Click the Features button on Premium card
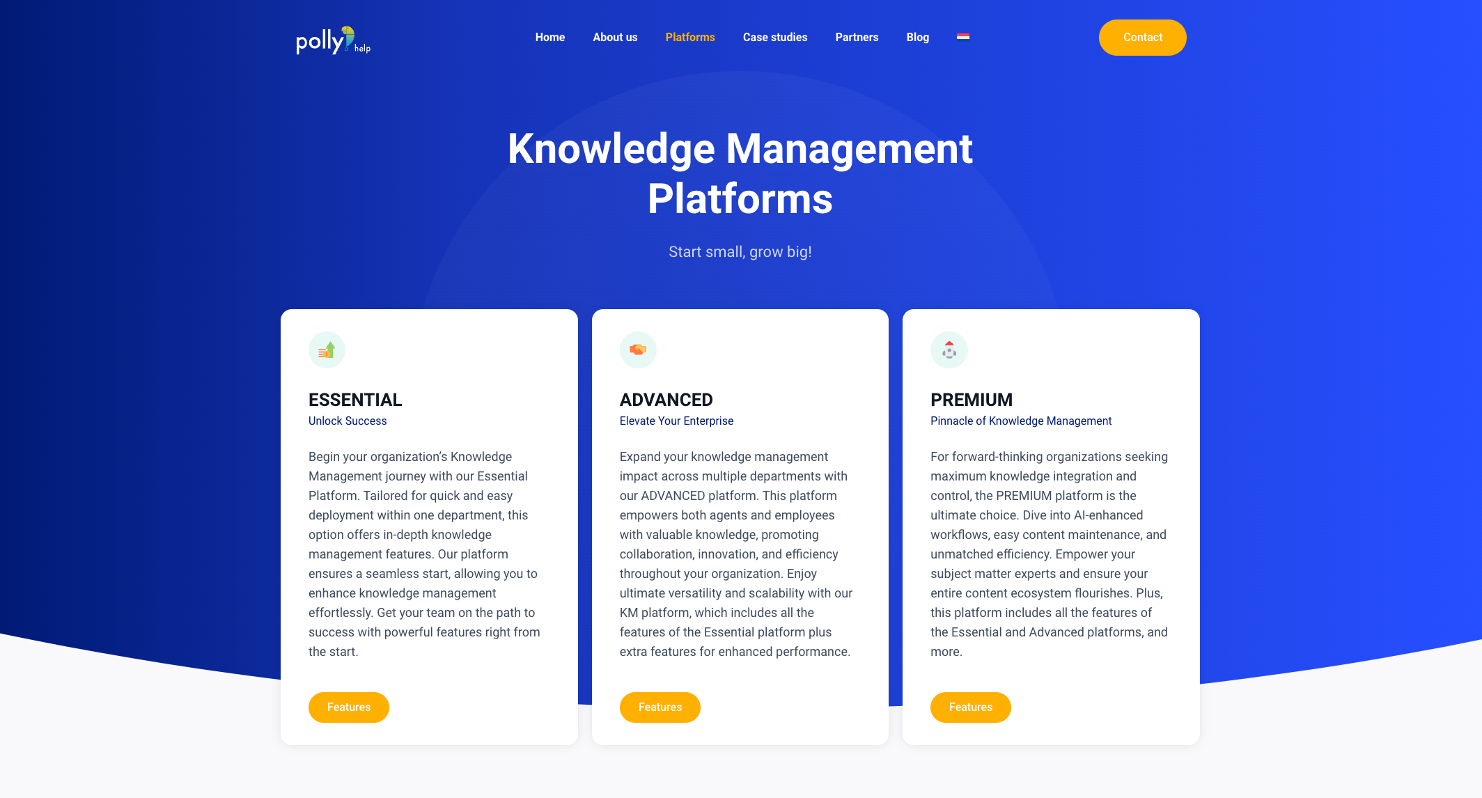The width and height of the screenshot is (1482, 798). [970, 707]
